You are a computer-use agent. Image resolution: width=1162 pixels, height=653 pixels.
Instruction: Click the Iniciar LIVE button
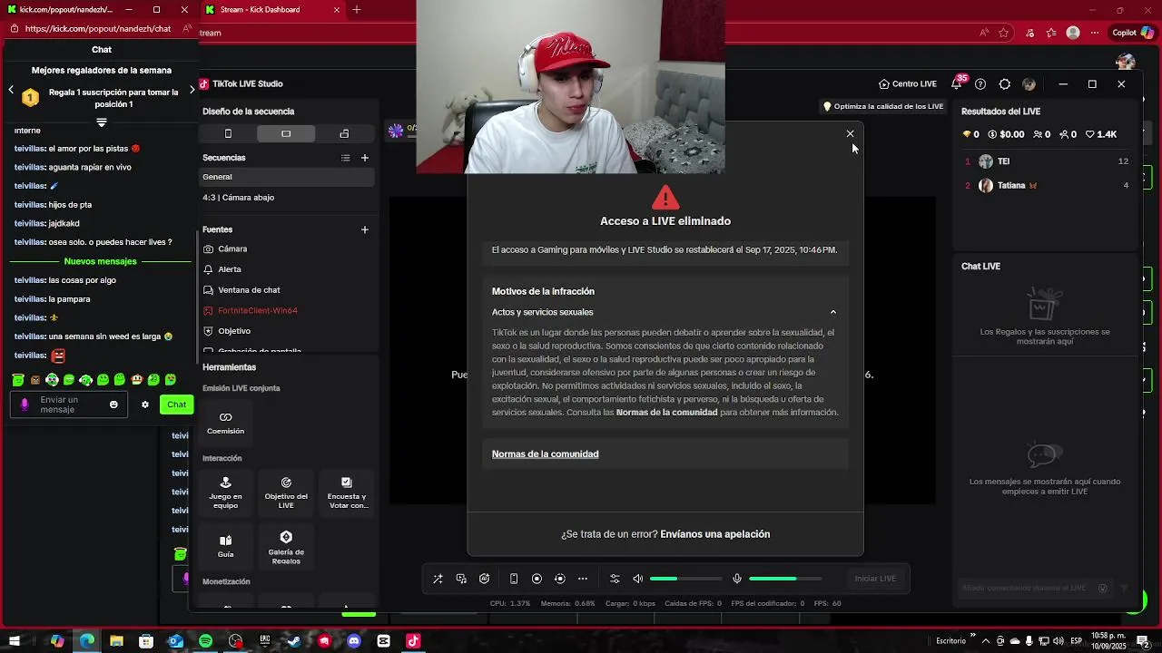tap(875, 579)
